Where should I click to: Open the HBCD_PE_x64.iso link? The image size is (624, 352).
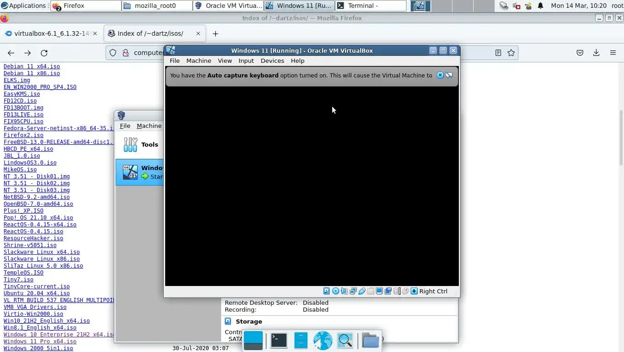(28, 149)
